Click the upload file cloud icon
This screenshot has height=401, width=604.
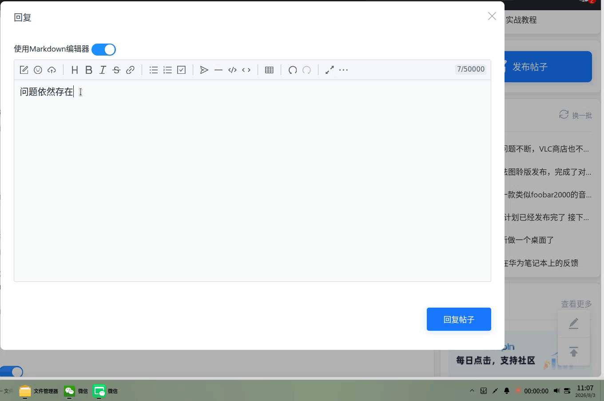(52, 70)
